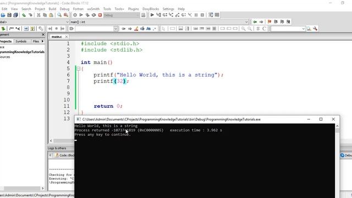This screenshot has height=198, width=352.
Task: Collapse the main function fold marker
Action: tap(78, 69)
